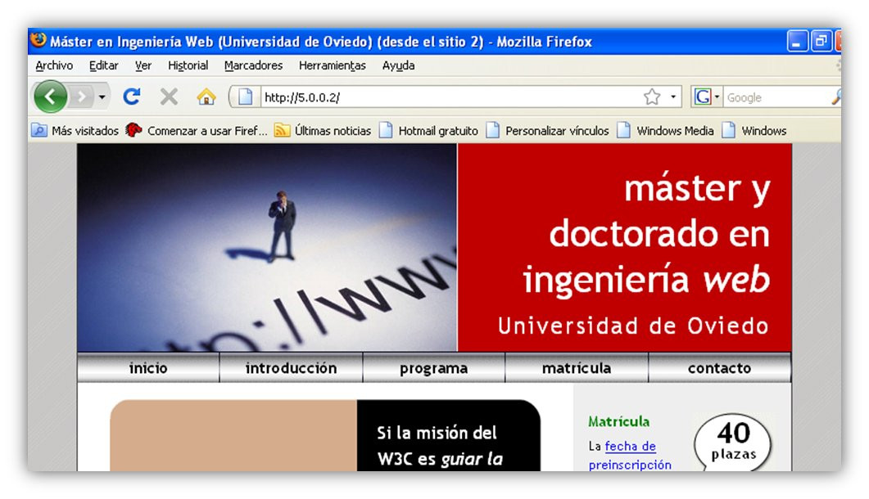
Task: Go to the programa navigation tab
Action: click(433, 368)
